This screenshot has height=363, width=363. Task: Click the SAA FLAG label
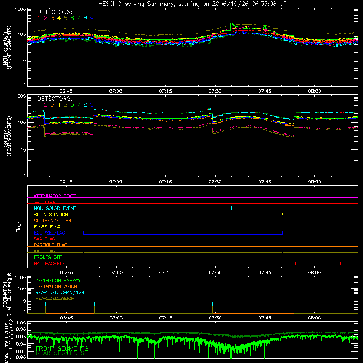[44, 239]
